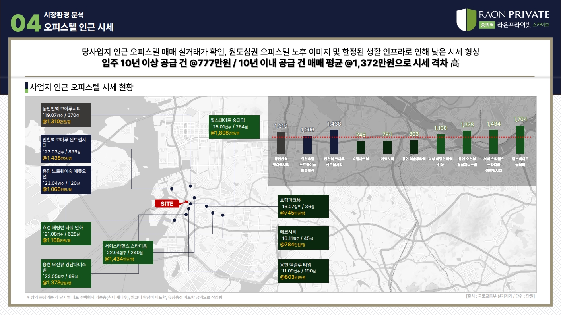Click the 서희스타힐스 스타디움 map label box
The width and height of the screenshot is (561, 315).
127,252
